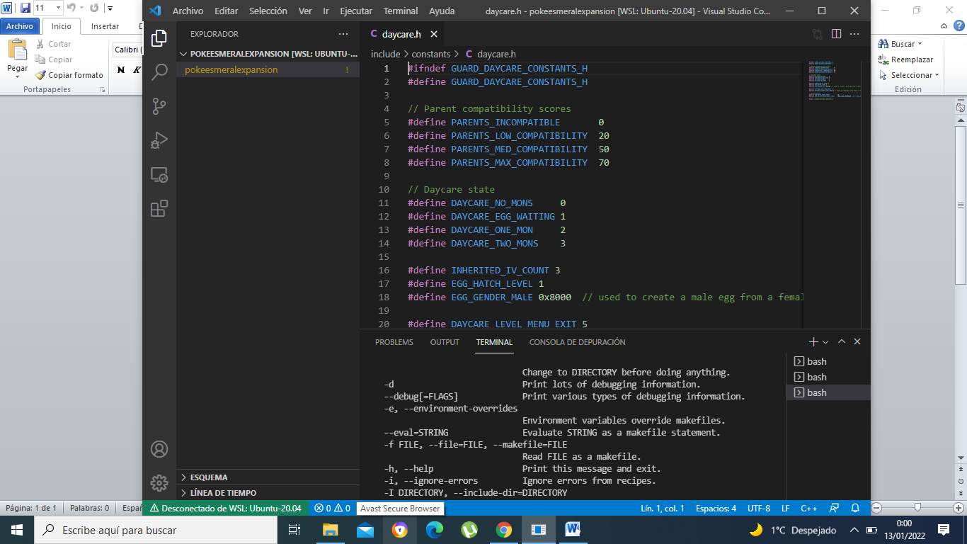Click the Accounts icon

click(x=159, y=449)
